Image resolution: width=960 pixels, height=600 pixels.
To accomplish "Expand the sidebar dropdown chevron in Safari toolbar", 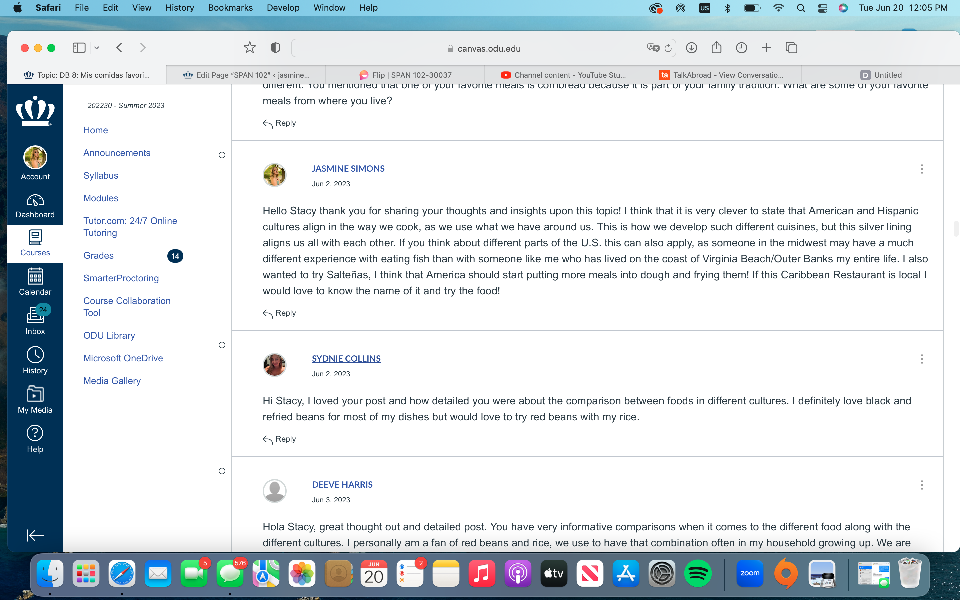I will point(96,48).
